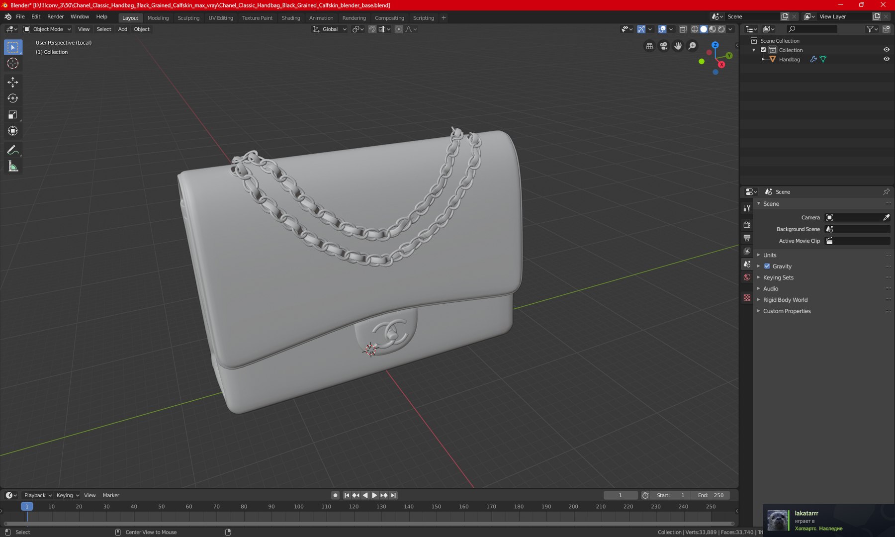
Task: Expand the Rigid Body World panel
Action: tap(785, 300)
